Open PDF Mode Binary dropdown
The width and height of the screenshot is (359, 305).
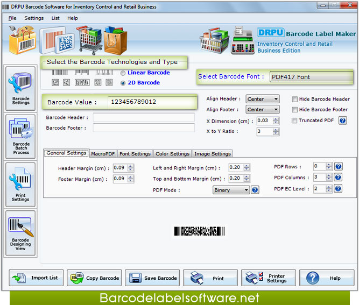coord(231,190)
